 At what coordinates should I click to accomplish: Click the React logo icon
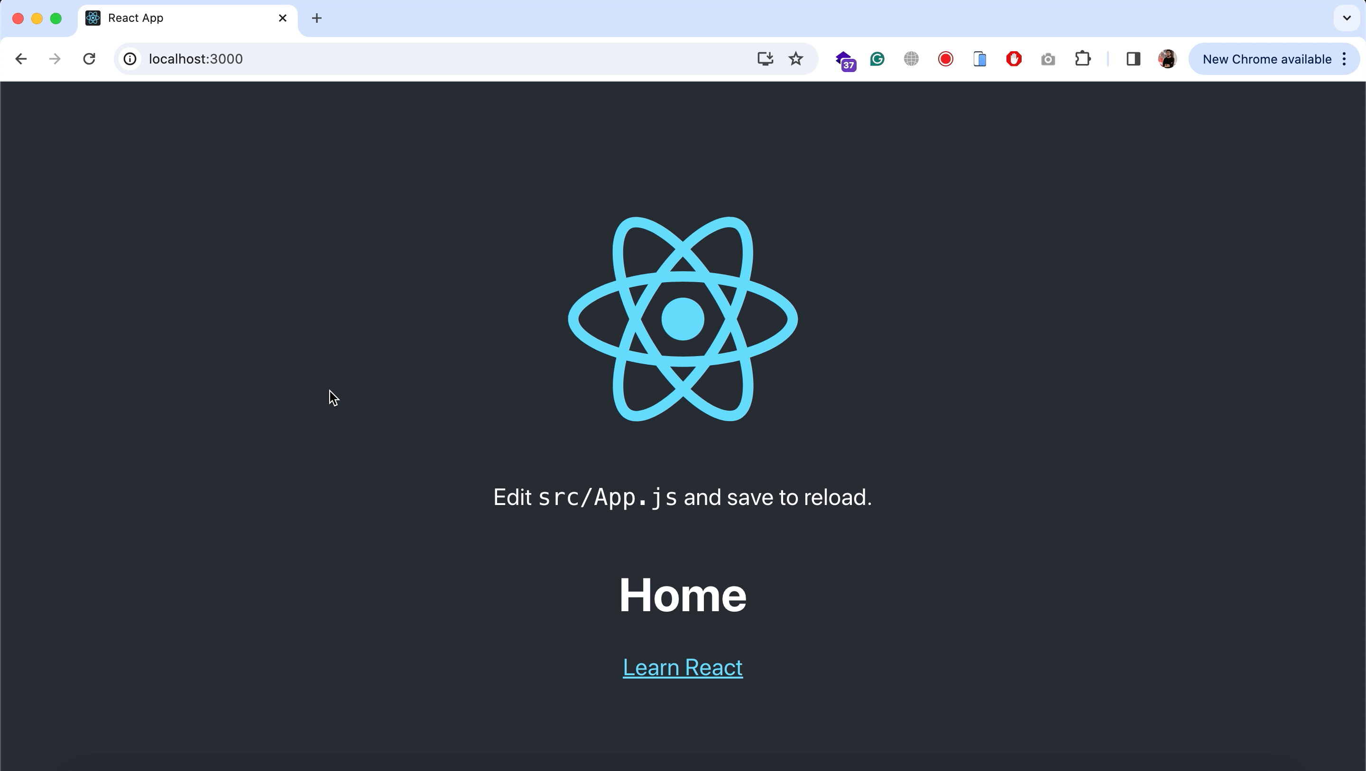[x=683, y=319]
